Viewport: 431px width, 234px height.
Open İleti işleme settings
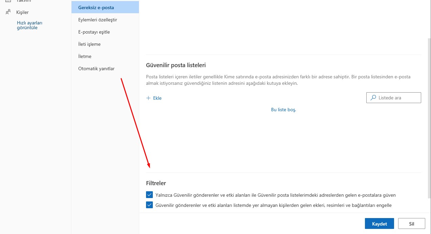[89, 44]
